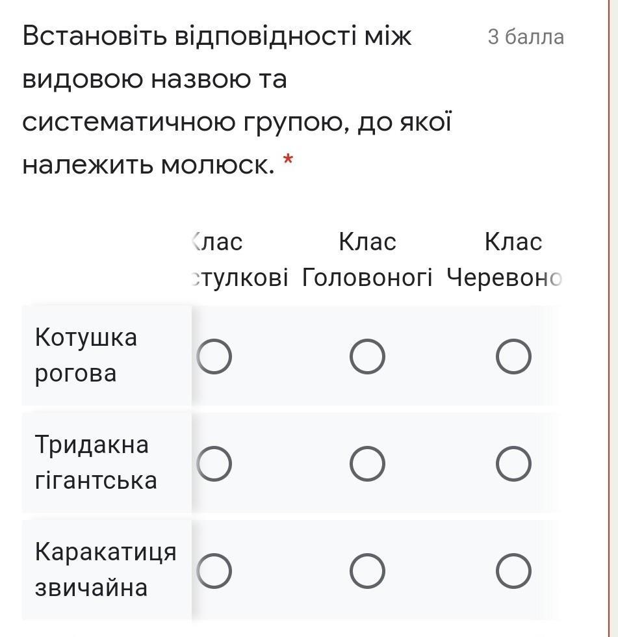
Task: Click the Клас Черевоно… column header
Action: (x=504, y=259)
